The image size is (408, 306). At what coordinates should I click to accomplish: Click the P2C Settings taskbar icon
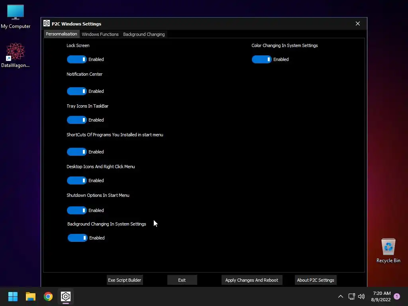tap(66, 296)
